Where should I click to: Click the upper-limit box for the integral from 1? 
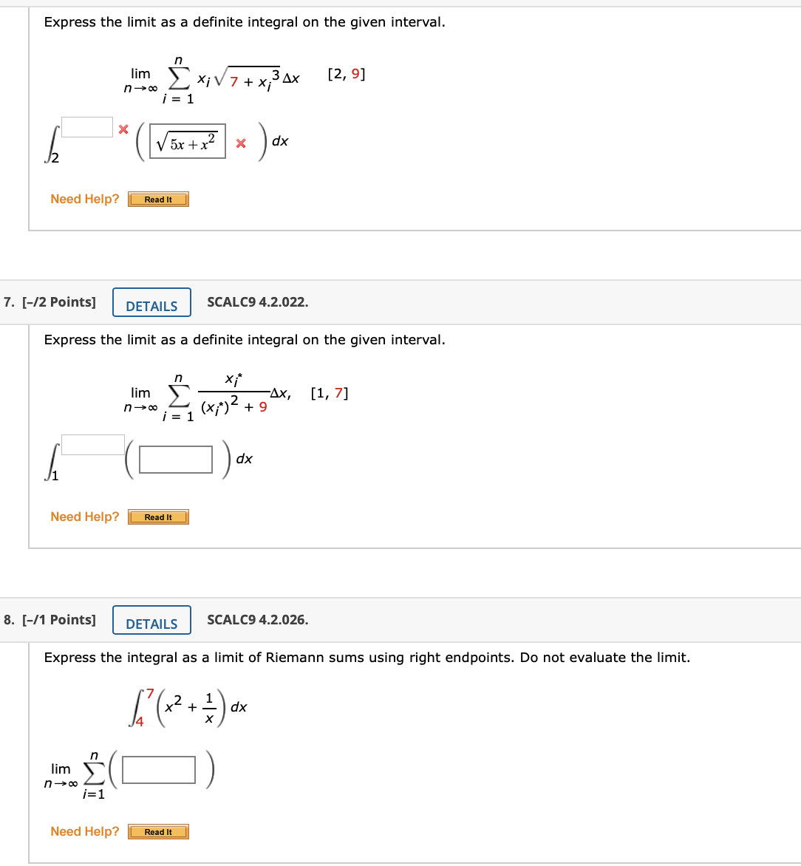point(92,443)
